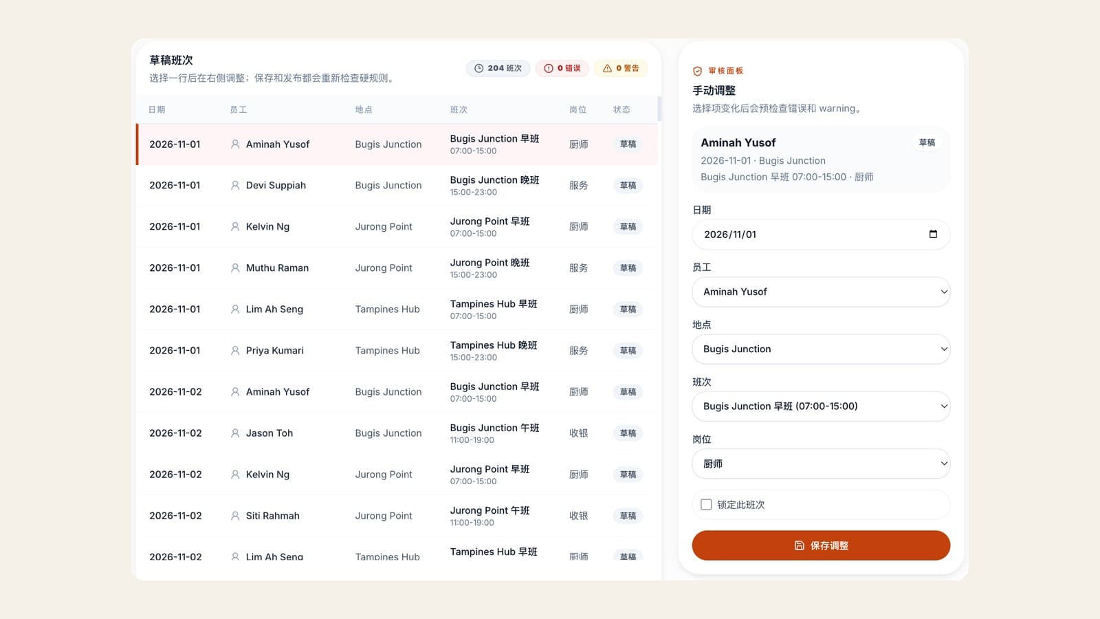
Task: Click the 保存调整 button
Action: (821, 545)
